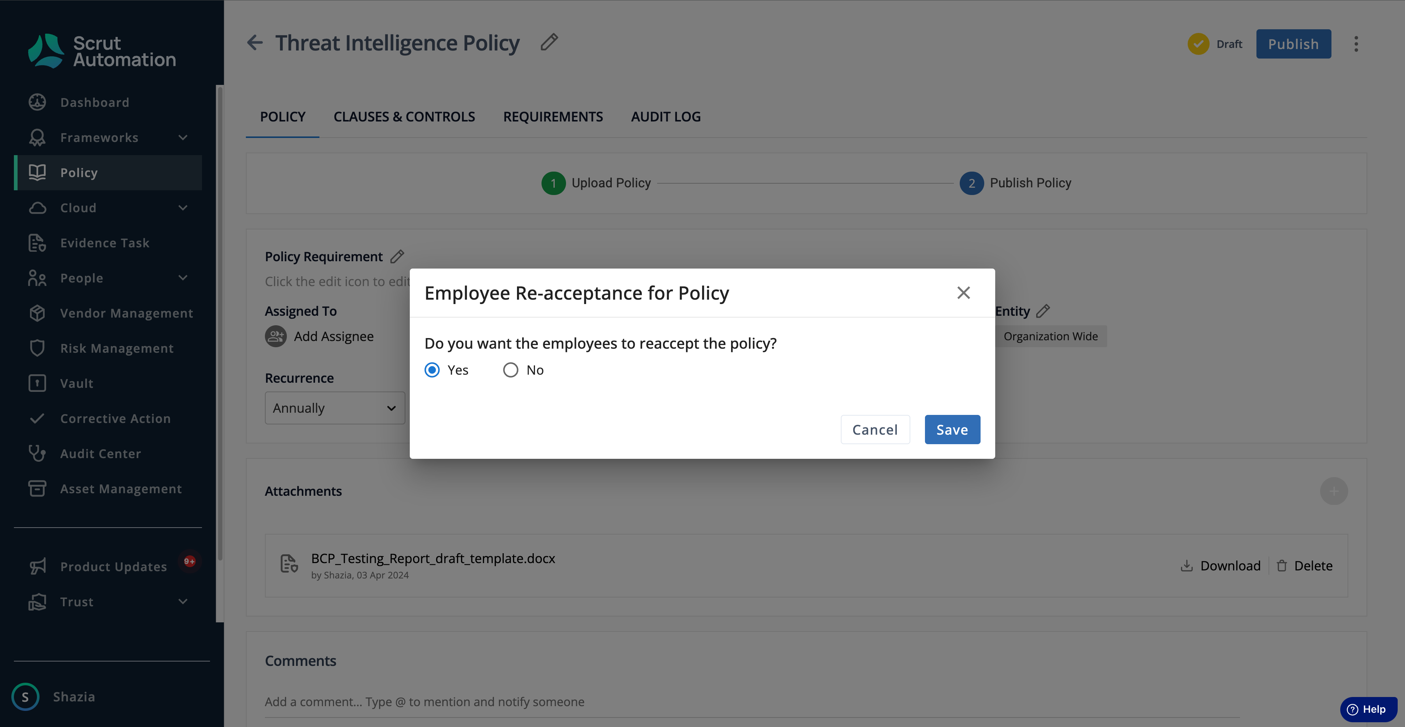The image size is (1405, 727).
Task: Click the People icon in the sidebar
Action: click(37, 278)
